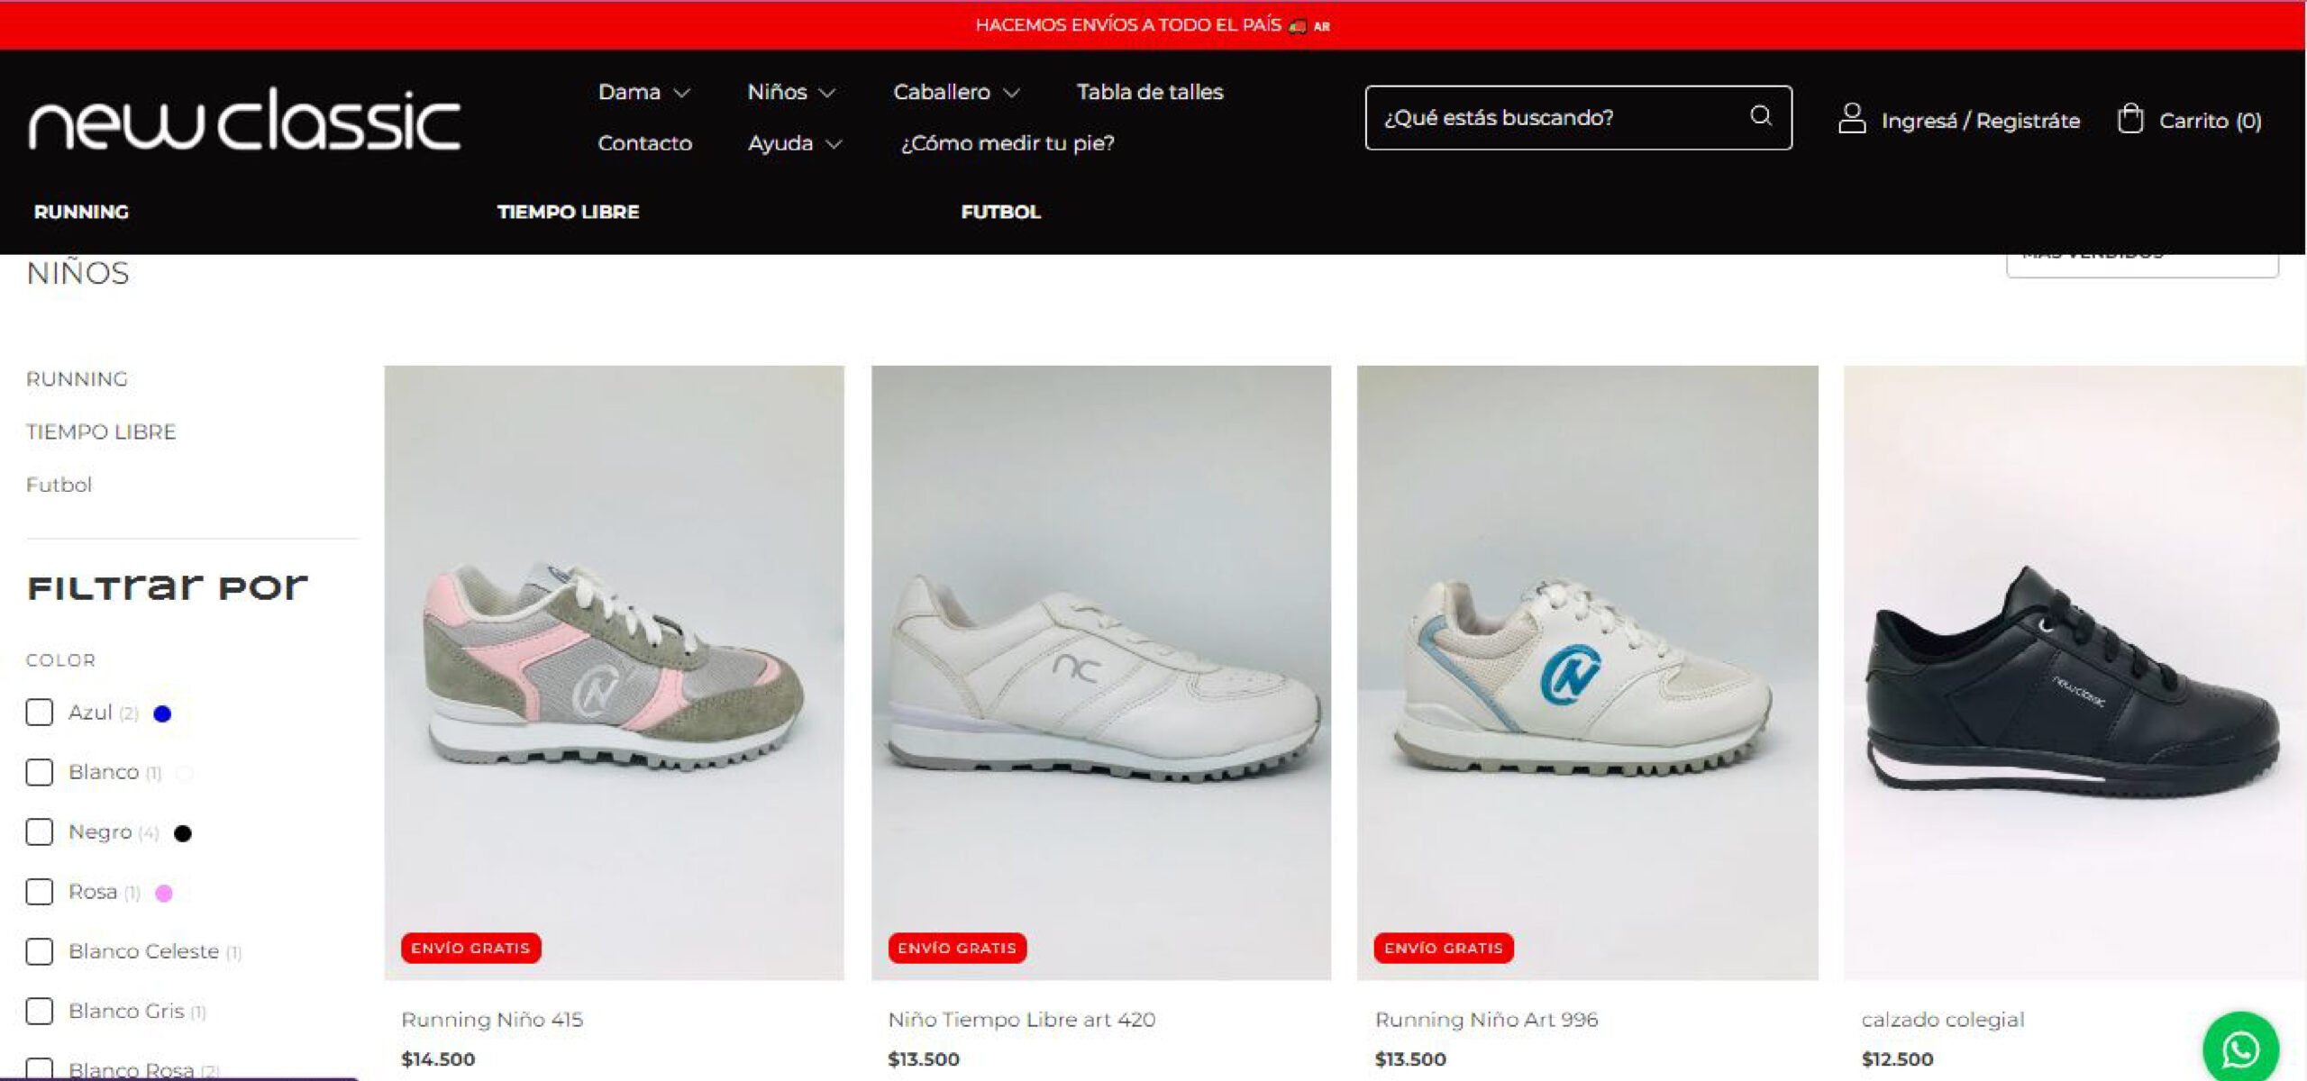
Task: Select FUTBOL in the black bar
Action: (1000, 212)
